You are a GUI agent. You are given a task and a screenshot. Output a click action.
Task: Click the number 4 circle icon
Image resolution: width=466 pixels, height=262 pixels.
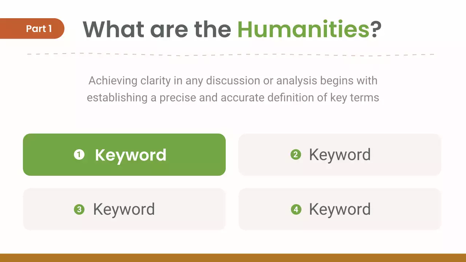(296, 210)
